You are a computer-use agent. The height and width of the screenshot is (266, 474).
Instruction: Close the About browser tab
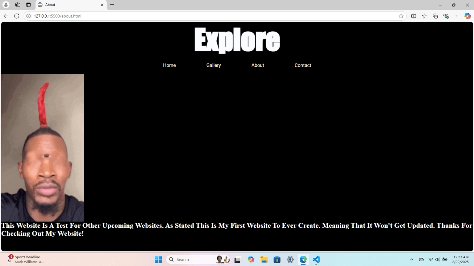point(102,5)
